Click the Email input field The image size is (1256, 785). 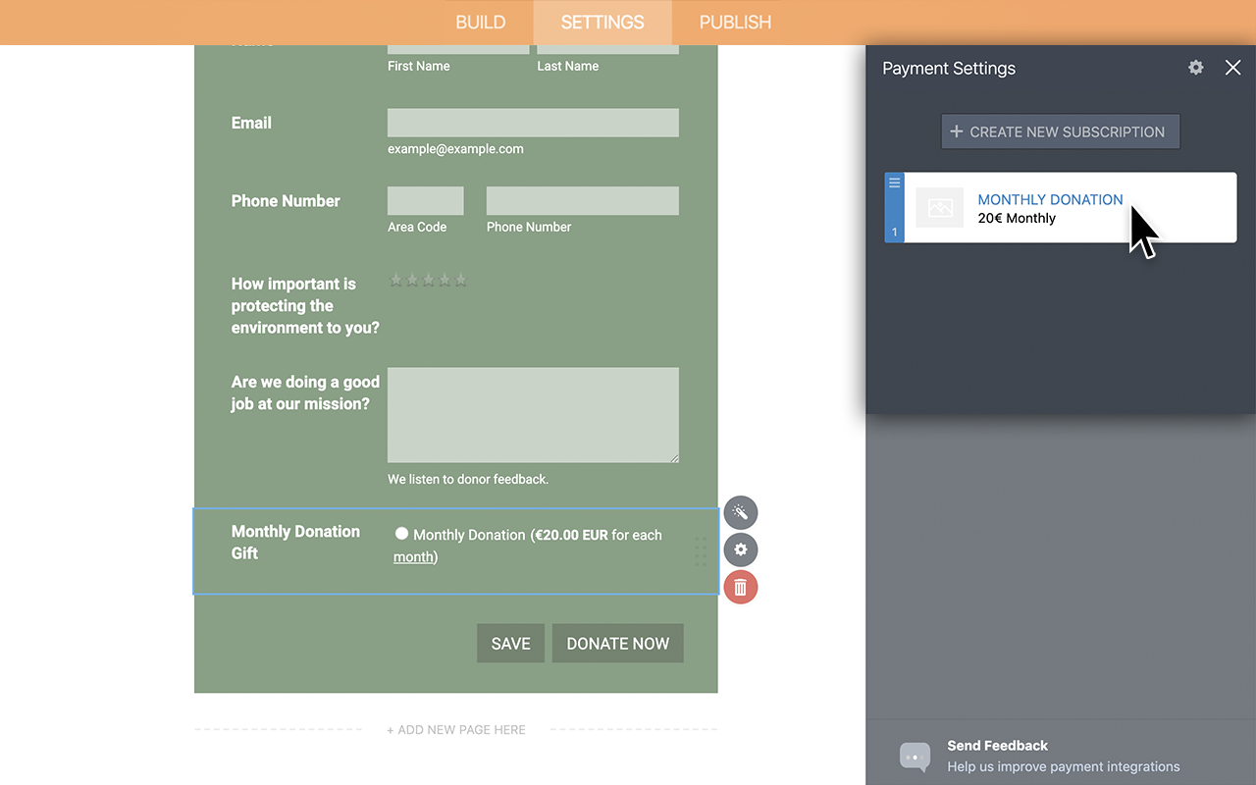[533, 122]
